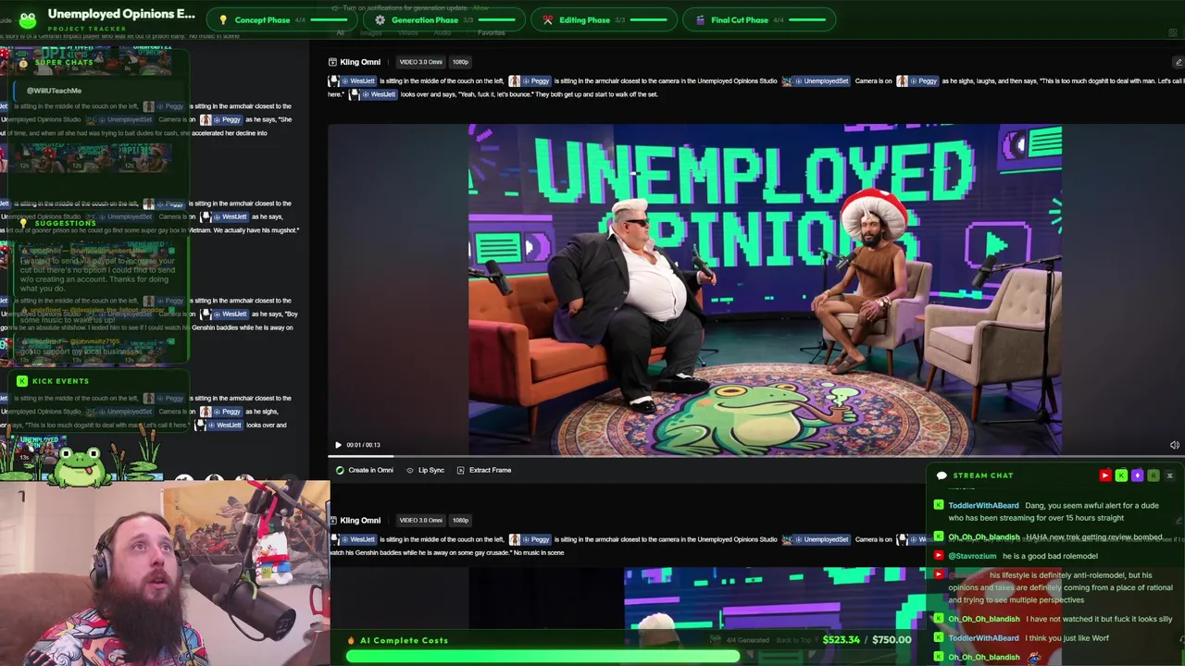Seek along the video progress bar
The height and width of the screenshot is (666, 1185).
coord(756,455)
